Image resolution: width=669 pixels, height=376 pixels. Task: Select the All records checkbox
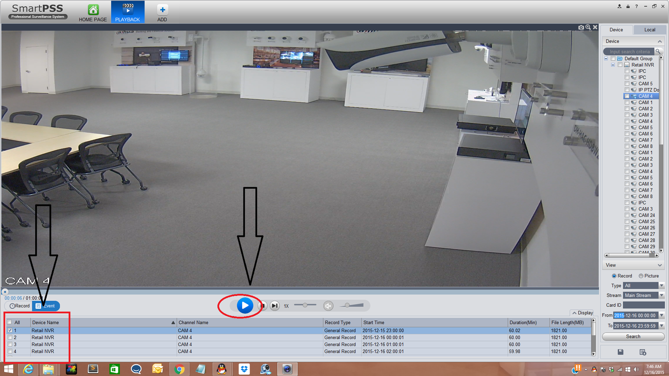coord(10,322)
